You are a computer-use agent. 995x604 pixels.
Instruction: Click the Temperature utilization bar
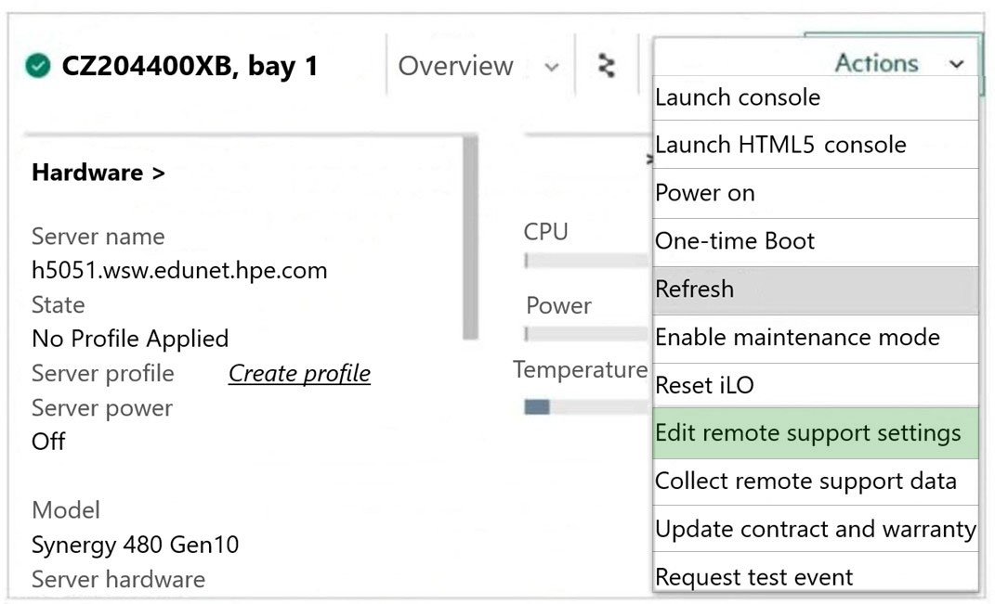587,407
